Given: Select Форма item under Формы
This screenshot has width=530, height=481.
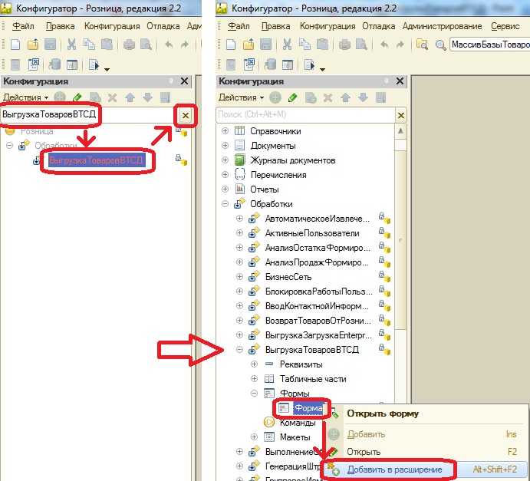Looking at the screenshot, I should (x=308, y=408).
